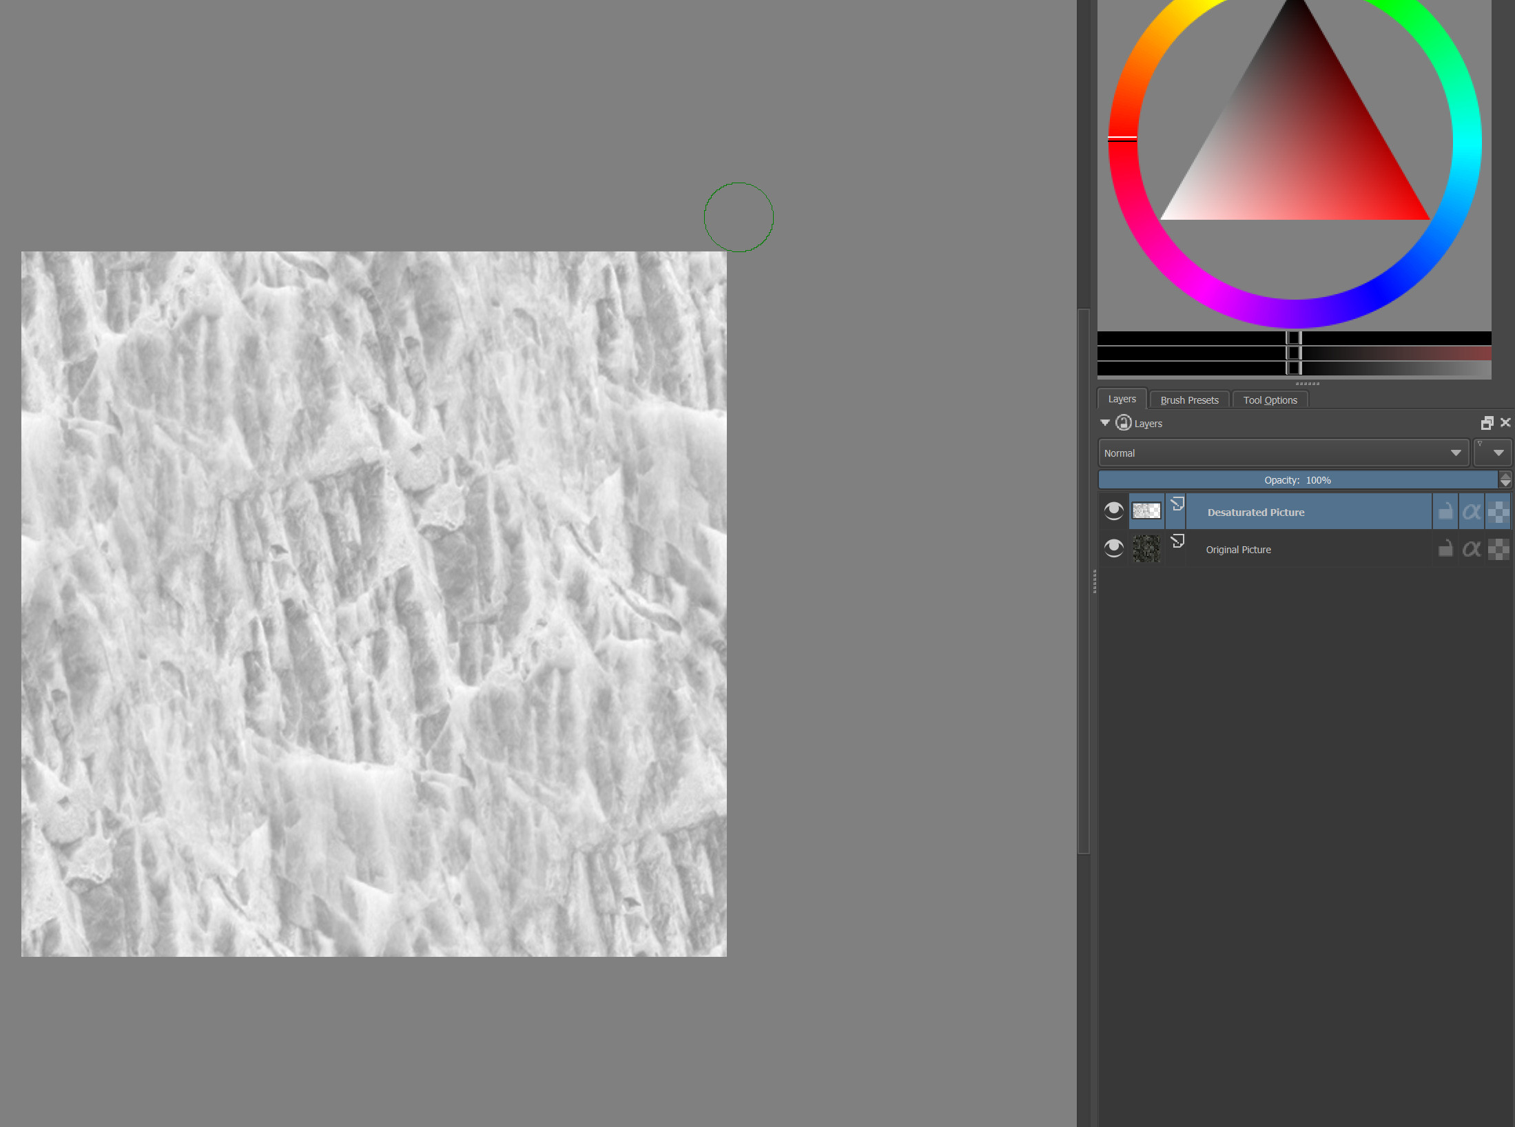Toggle lock on Original Picture layer
Screen dimensions: 1515x1127
tap(1445, 549)
